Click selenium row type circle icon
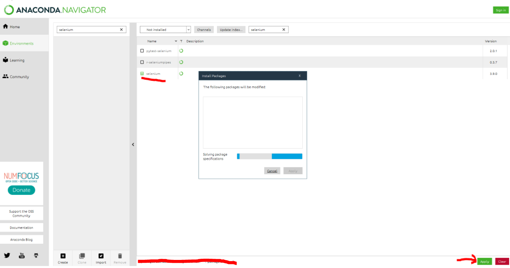 pyautogui.click(x=181, y=74)
